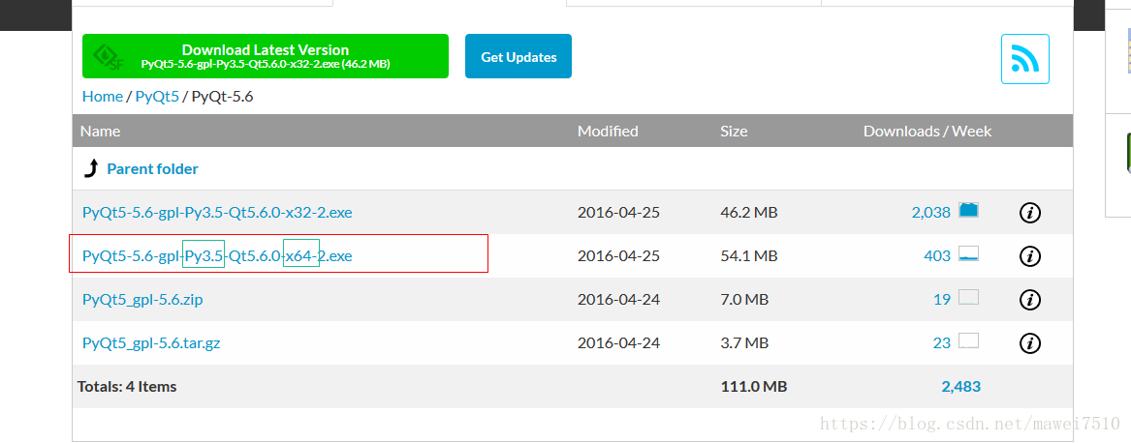Open info for PyQt5 x64 exe file

click(x=1029, y=256)
